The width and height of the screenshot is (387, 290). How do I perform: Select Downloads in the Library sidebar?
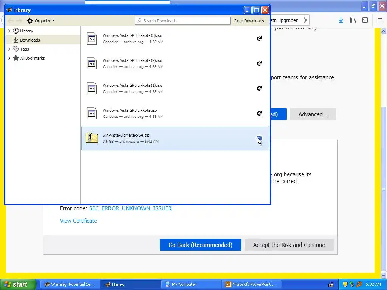tap(43, 40)
